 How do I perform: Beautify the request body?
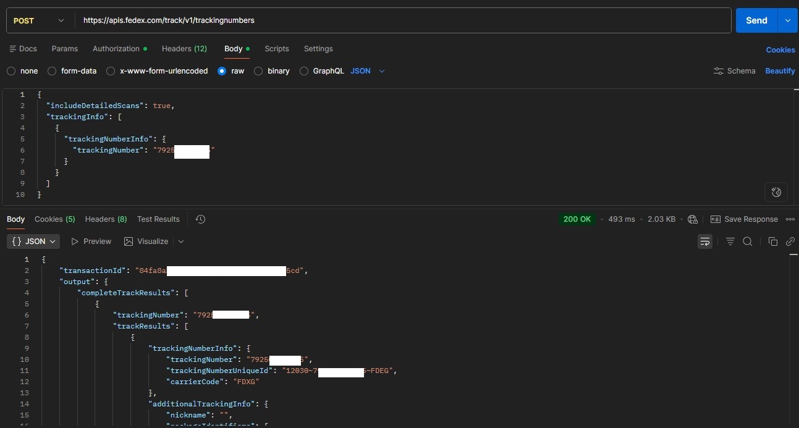pos(780,71)
